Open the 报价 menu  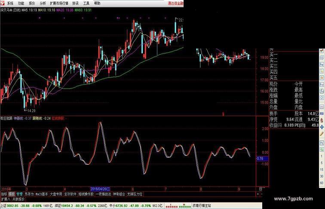coord(32,3)
